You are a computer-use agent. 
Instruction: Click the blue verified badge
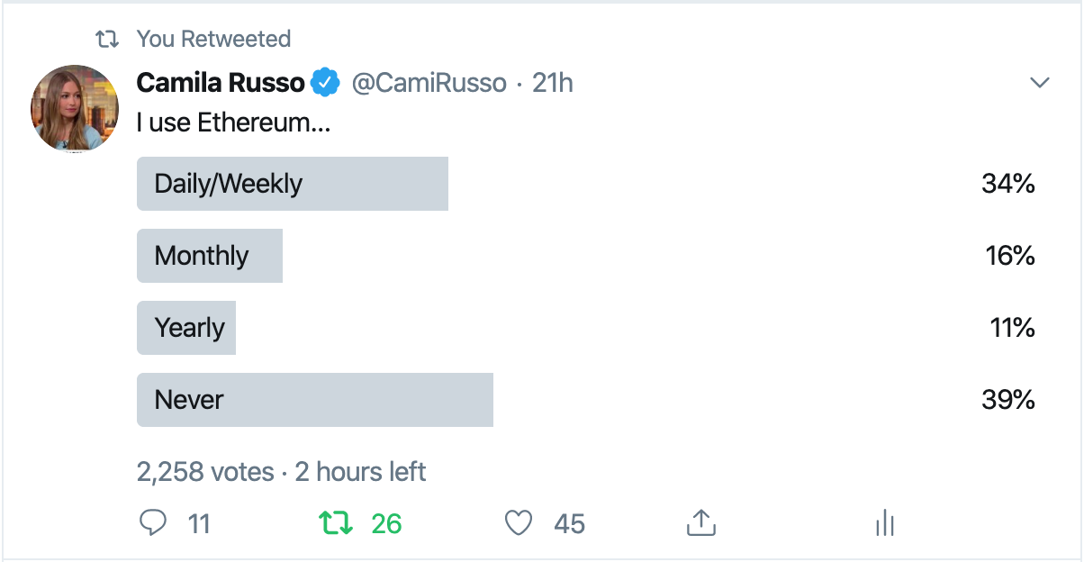325,84
